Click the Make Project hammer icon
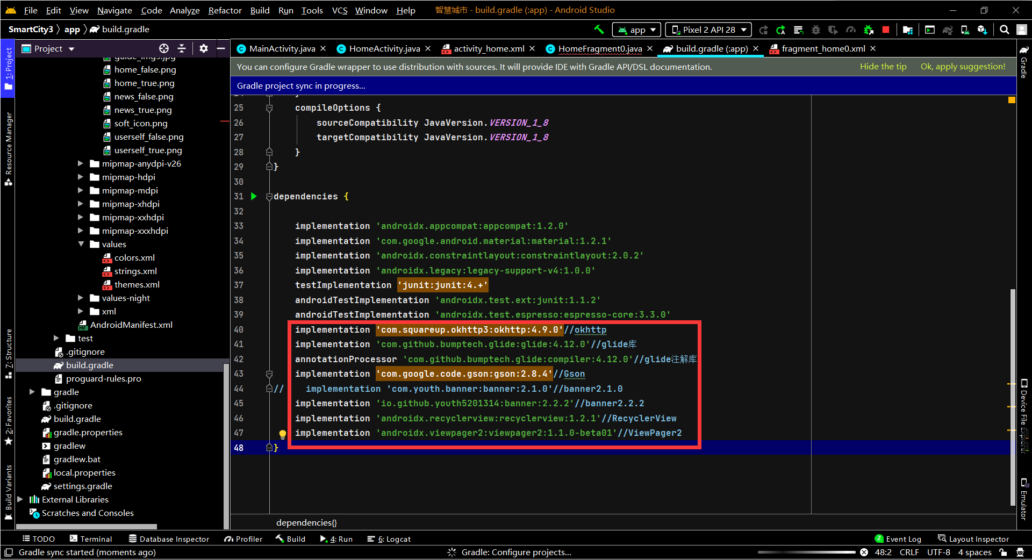This screenshot has height=560, width=1032. coord(599,30)
